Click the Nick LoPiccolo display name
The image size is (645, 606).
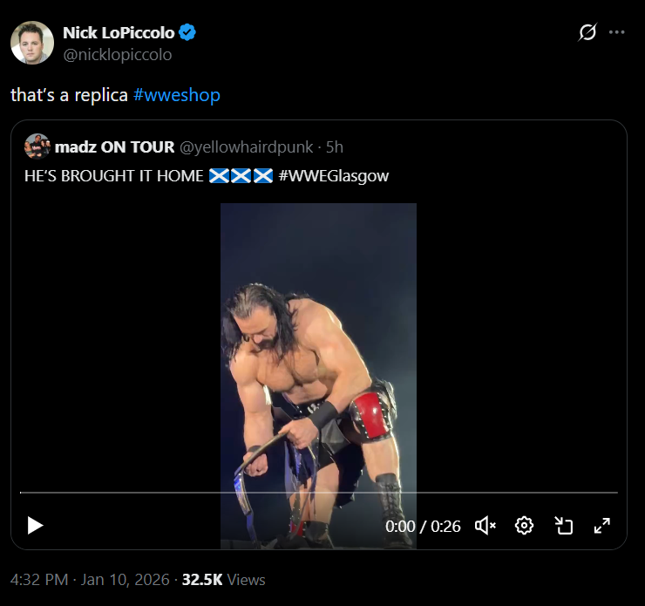tap(118, 33)
